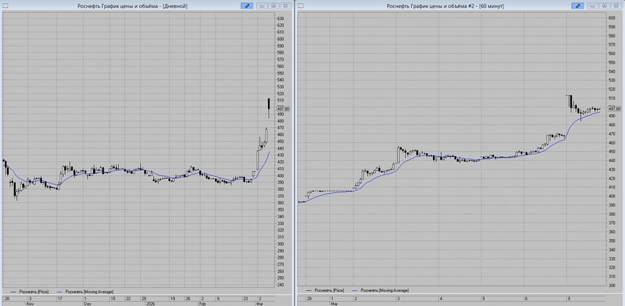This screenshot has height=306, width=625.
Task: Minimize the 60-minute chart window
Action: [x=592, y=6]
